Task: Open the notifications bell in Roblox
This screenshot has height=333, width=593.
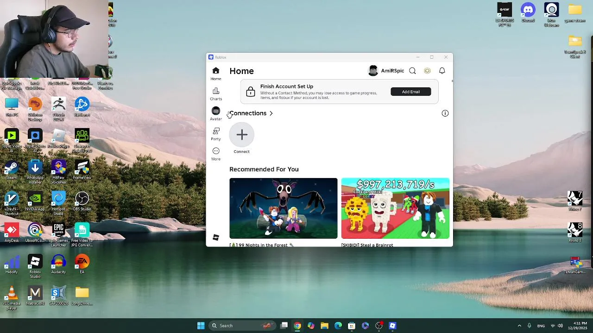Action: (442, 71)
